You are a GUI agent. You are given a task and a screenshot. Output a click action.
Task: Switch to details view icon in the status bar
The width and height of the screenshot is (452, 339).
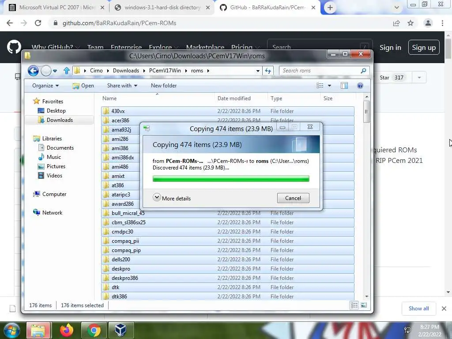tap(354, 305)
